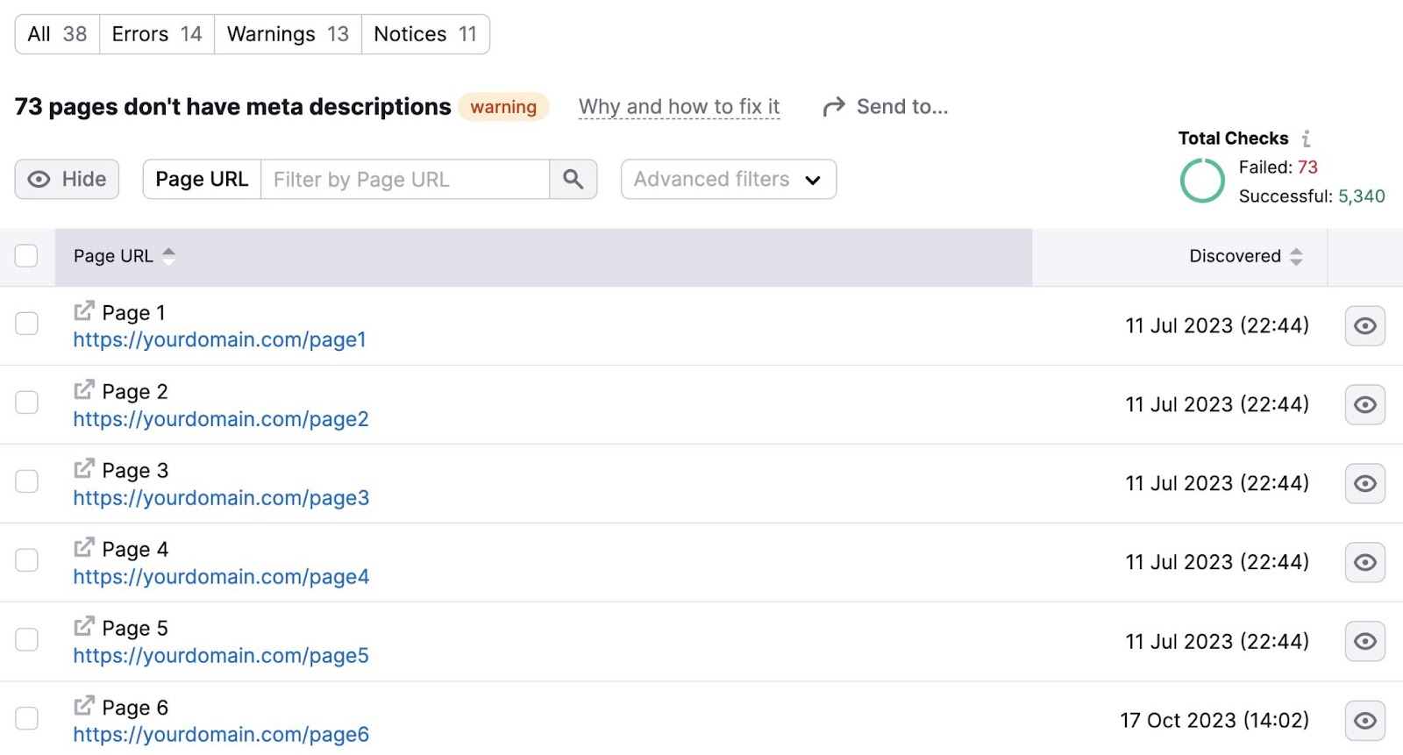
Task: Click the Total Checks info icon
Action: click(1306, 139)
